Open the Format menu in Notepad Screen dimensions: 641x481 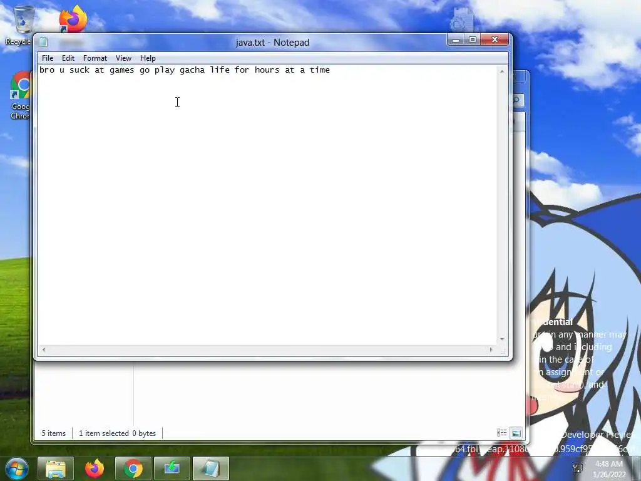(95, 58)
